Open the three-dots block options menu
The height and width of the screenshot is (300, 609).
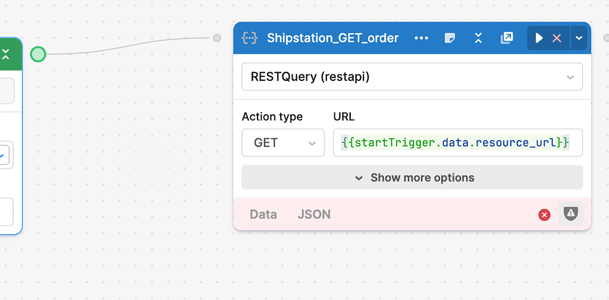click(421, 38)
